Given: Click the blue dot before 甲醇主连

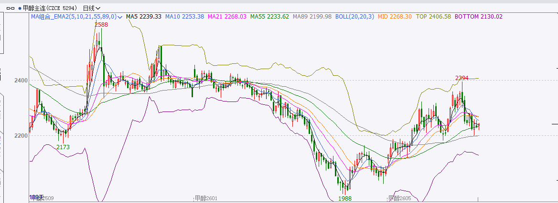Looking at the screenshot, I should pos(19,8).
